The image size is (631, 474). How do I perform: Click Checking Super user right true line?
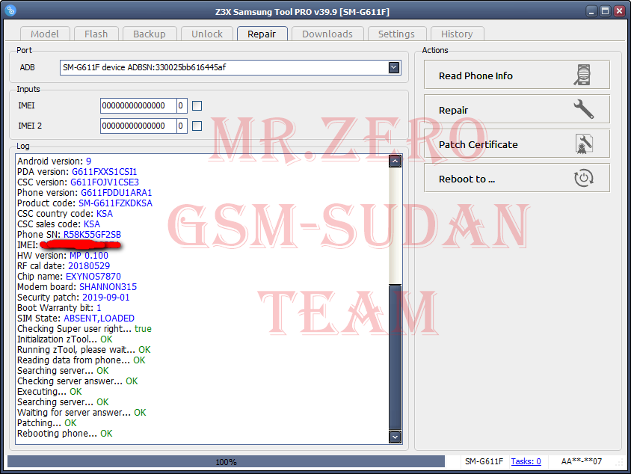coord(84,329)
